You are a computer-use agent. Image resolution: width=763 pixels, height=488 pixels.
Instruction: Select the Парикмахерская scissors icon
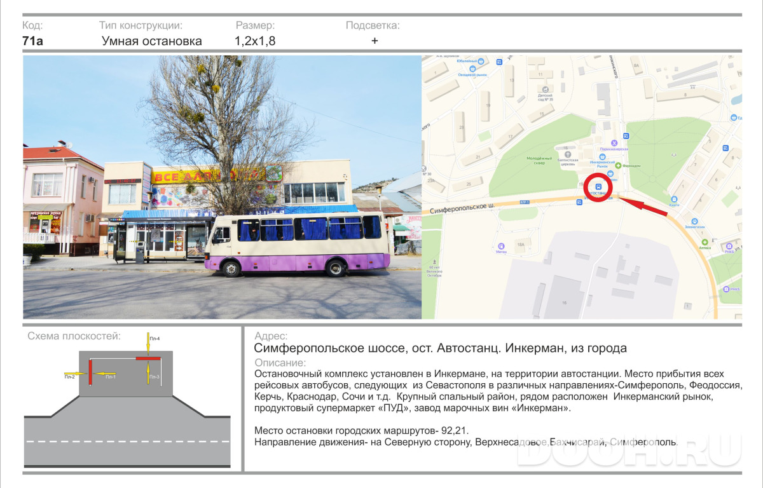[x=614, y=143]
